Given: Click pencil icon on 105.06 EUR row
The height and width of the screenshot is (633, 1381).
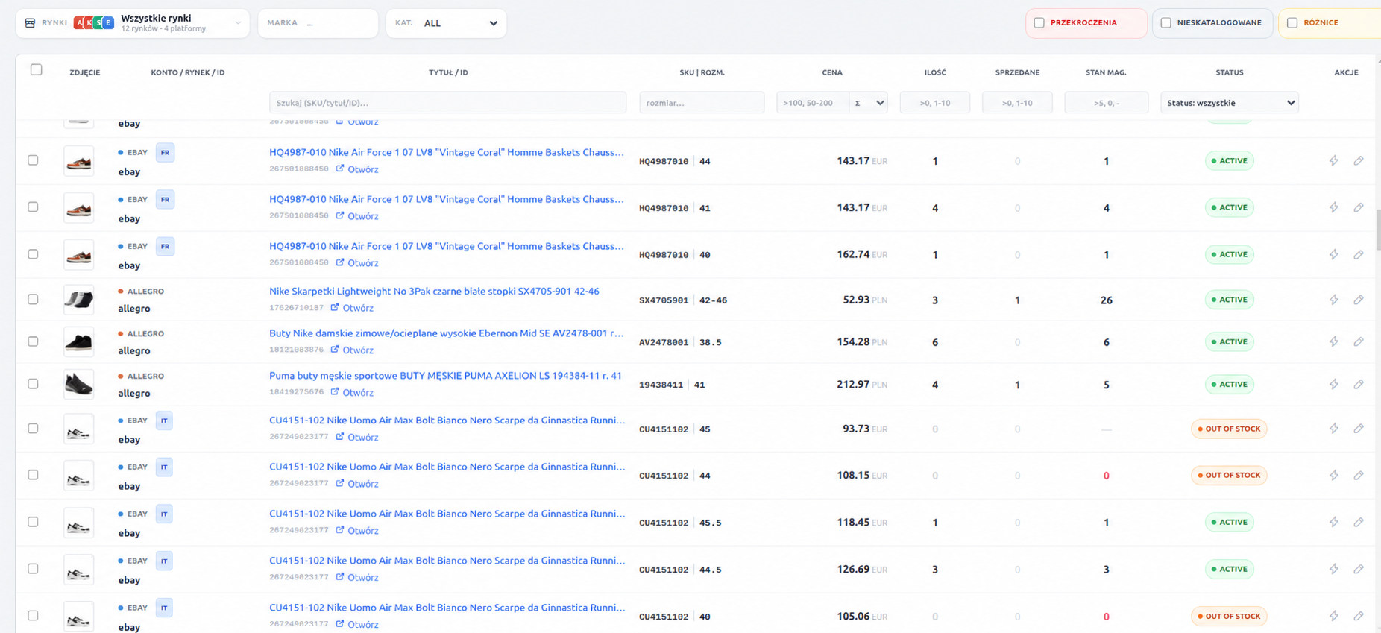Looking at the screenshot, I should click(1359, 616).
